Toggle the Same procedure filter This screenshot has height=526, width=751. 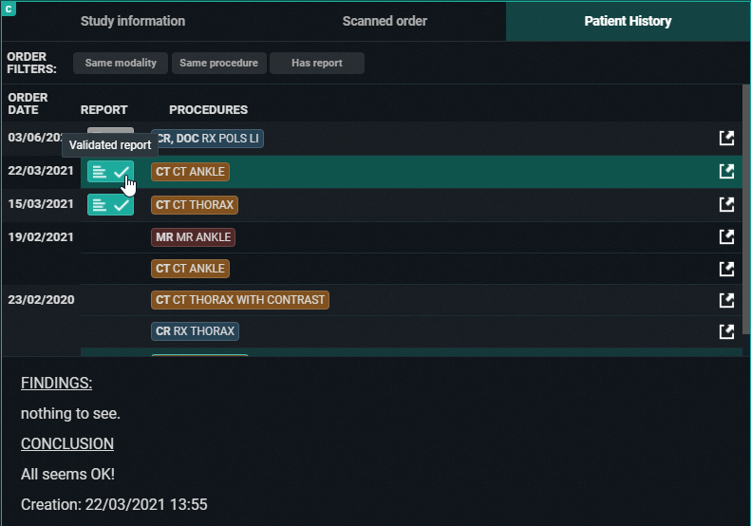(218, 64)
